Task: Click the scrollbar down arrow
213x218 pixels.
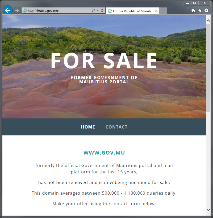Action: pyautogui.click(x=208, y=210)
